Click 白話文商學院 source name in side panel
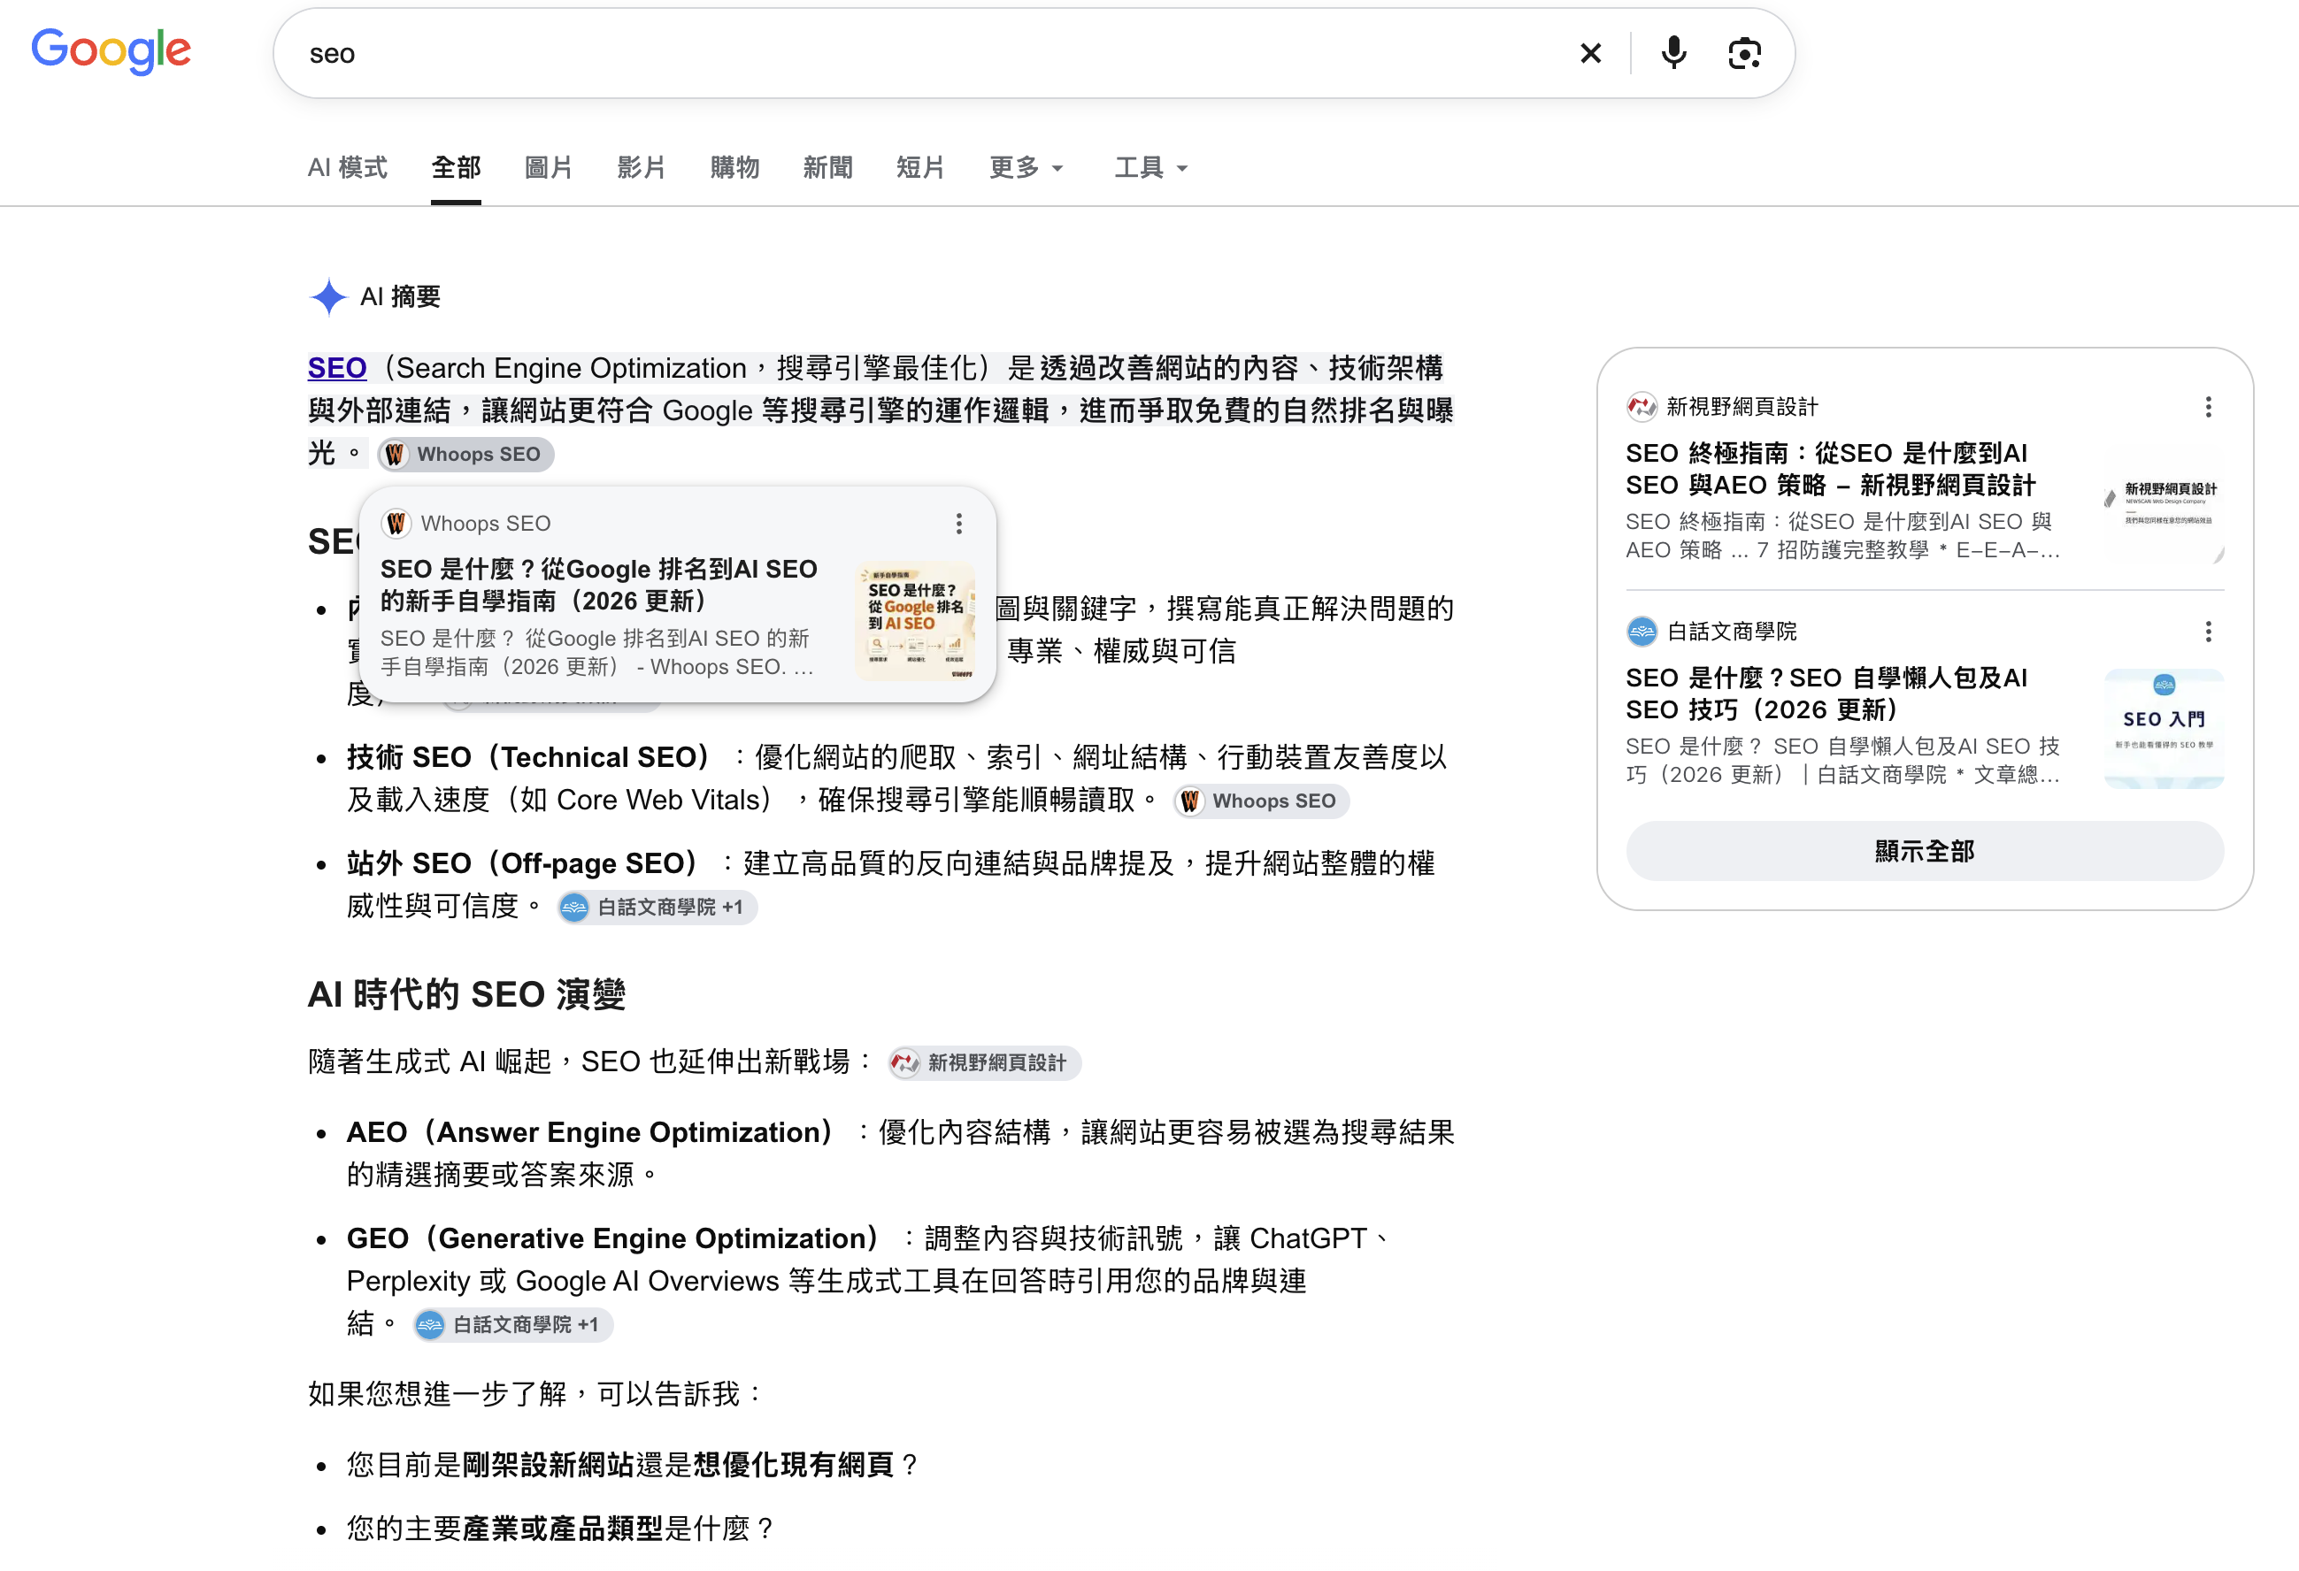The image size is (2299, 1571). tap(1731, 631)
